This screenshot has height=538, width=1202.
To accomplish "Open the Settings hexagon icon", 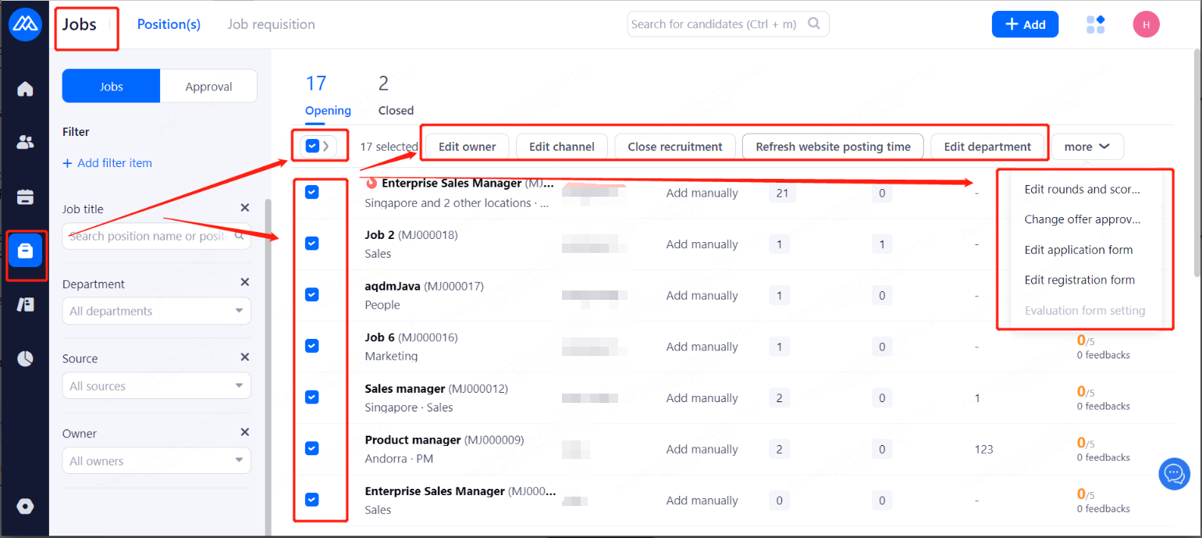I will tap(25, 506).
